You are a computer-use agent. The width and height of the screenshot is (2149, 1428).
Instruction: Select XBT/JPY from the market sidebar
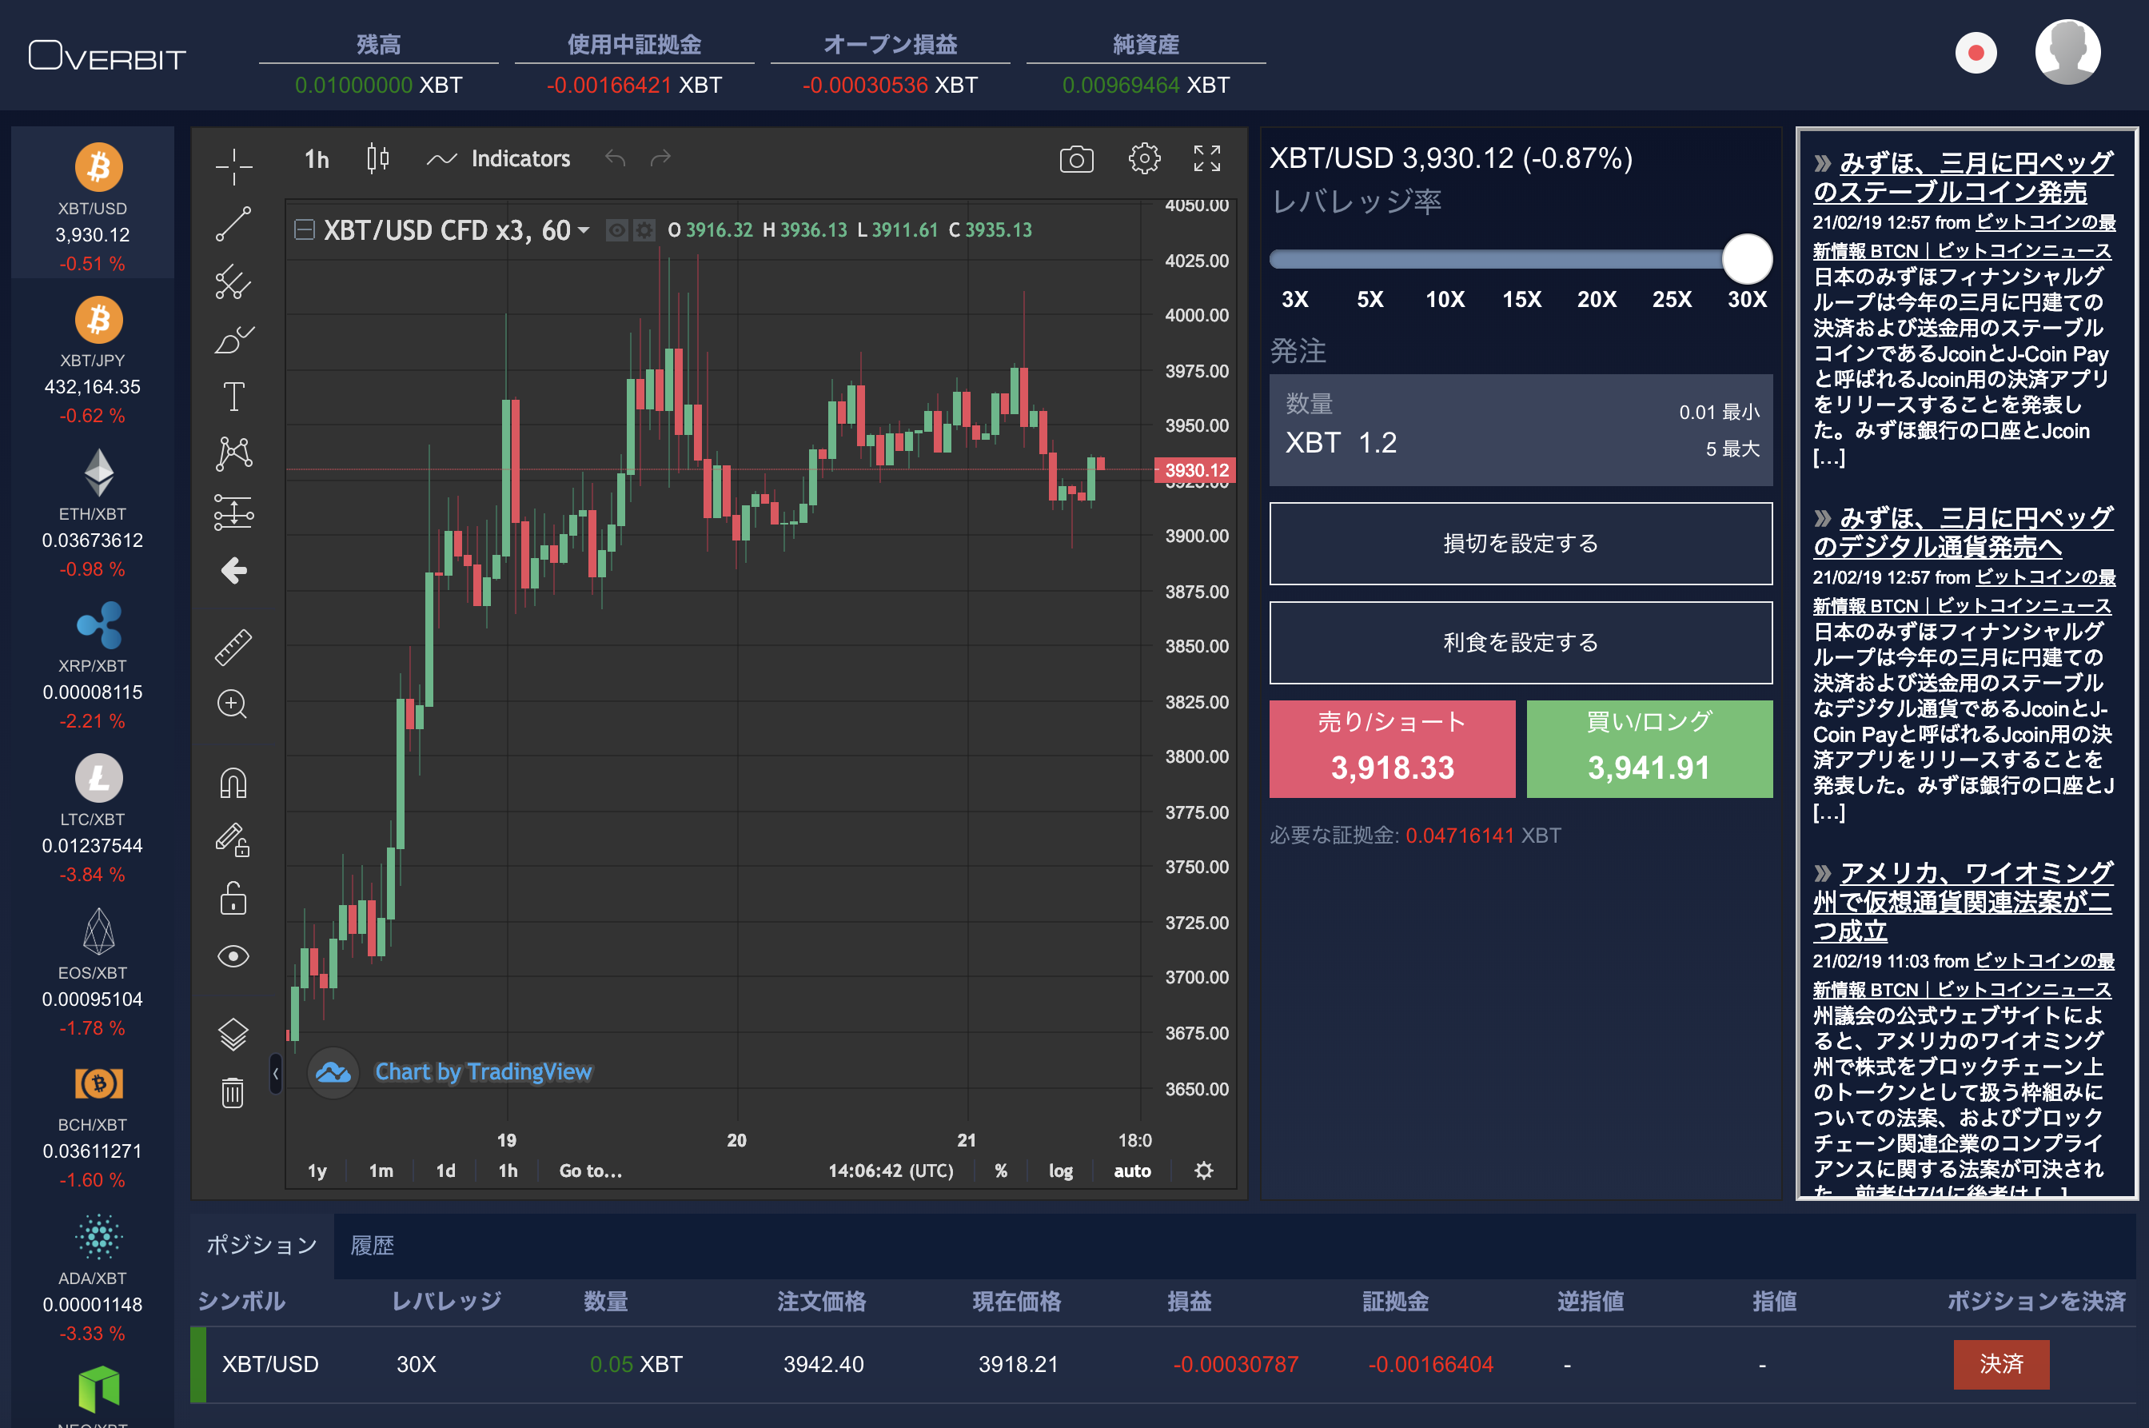(93, 360)
